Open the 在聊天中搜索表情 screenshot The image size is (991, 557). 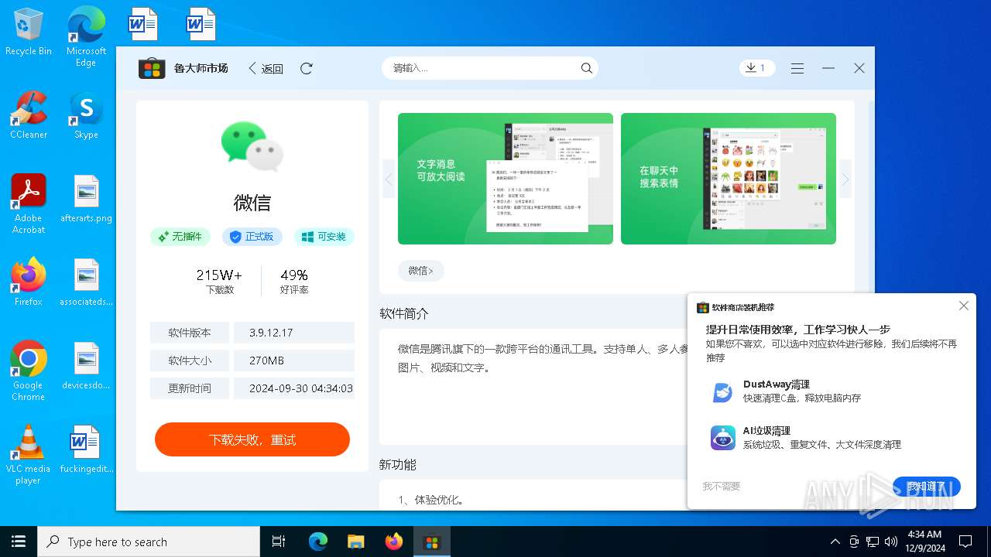pyautogui.click(x=729, y=179)
